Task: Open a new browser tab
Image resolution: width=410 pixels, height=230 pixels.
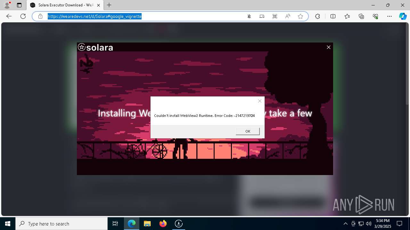Action: (x=109, y=5)
